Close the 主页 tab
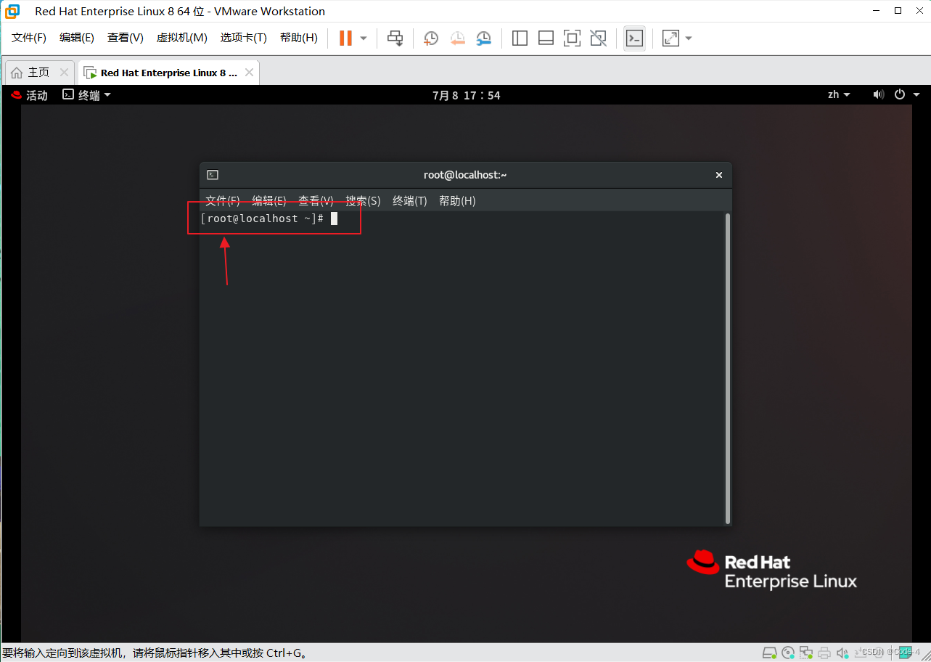Screen dimensions: 931x662 click(x=64, y=73)
